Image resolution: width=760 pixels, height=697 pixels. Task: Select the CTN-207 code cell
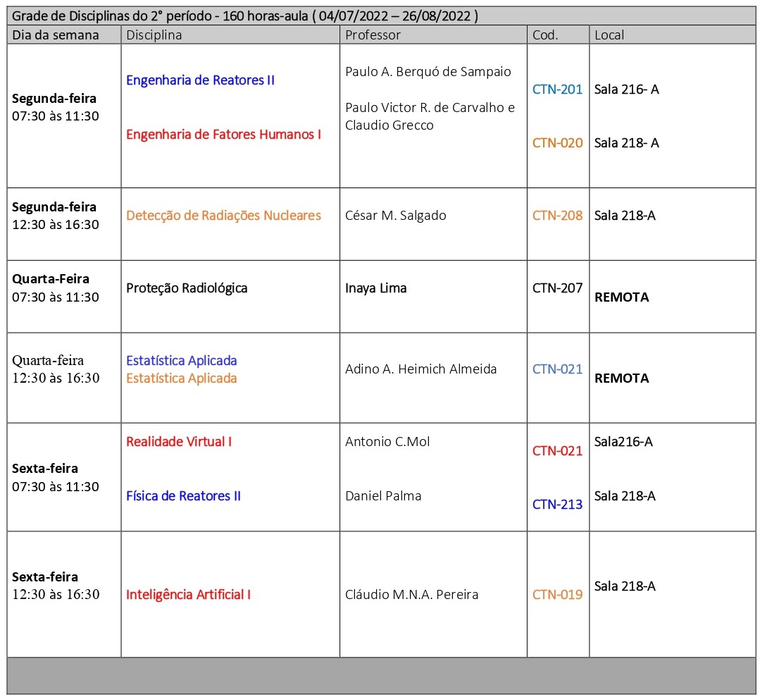(x=557, y=288)
